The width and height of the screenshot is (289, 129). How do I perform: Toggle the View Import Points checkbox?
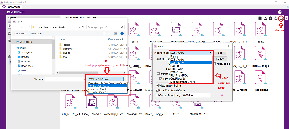pos(157,86)
